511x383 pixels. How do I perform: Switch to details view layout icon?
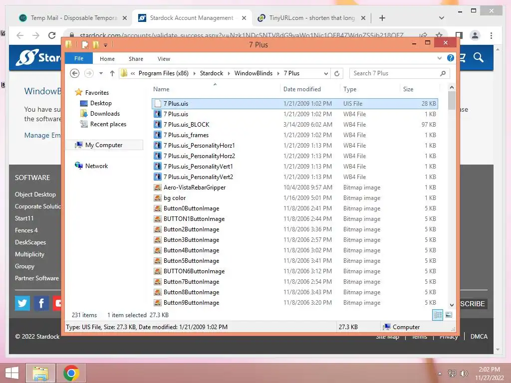[x=438, y=315]
